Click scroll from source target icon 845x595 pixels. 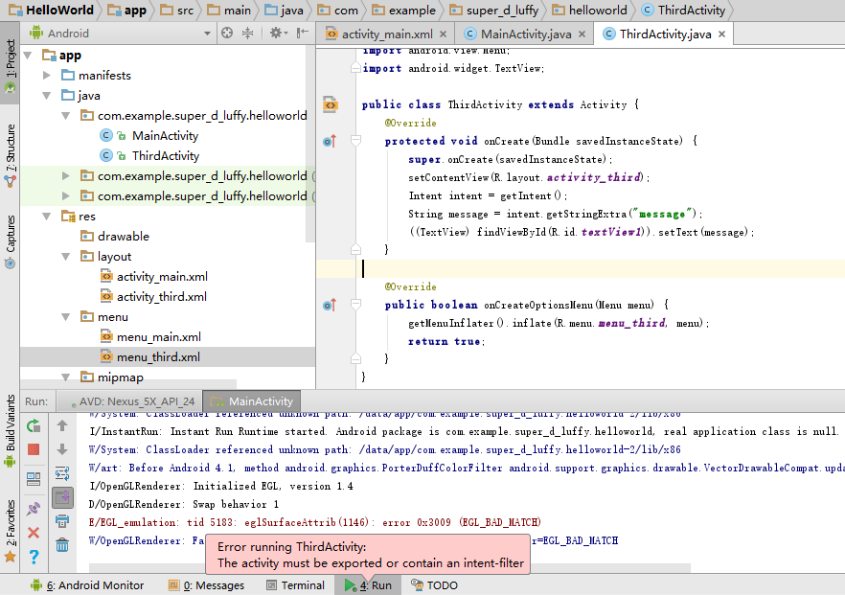pos(227,33)
